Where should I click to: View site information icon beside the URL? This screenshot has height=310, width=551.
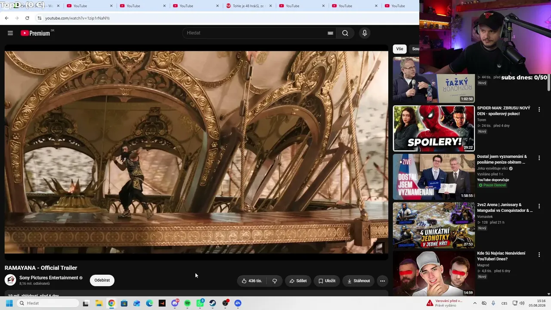coord(39,18)
